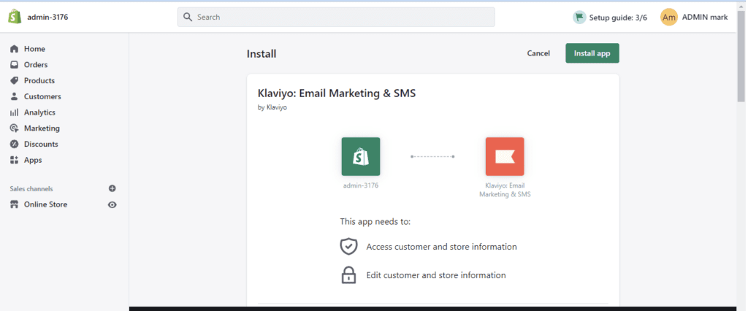Open Customers in the sidebar
Screen dimensions: 748x311
click(42, 96)
